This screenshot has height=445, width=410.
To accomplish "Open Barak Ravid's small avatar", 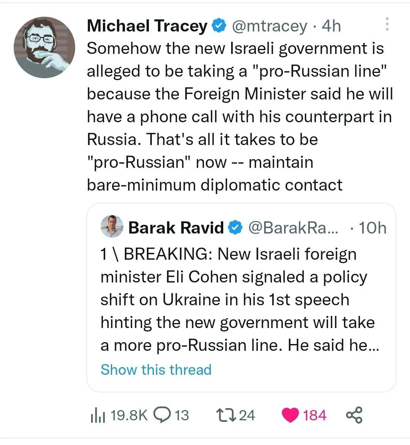I will point(112,227).
